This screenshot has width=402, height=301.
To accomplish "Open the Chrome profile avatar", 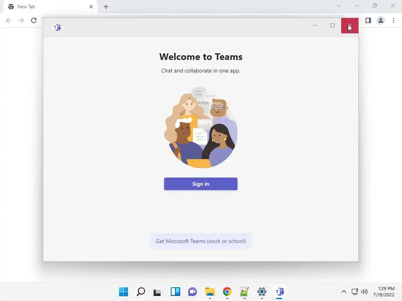I will [x=381, y=20].
